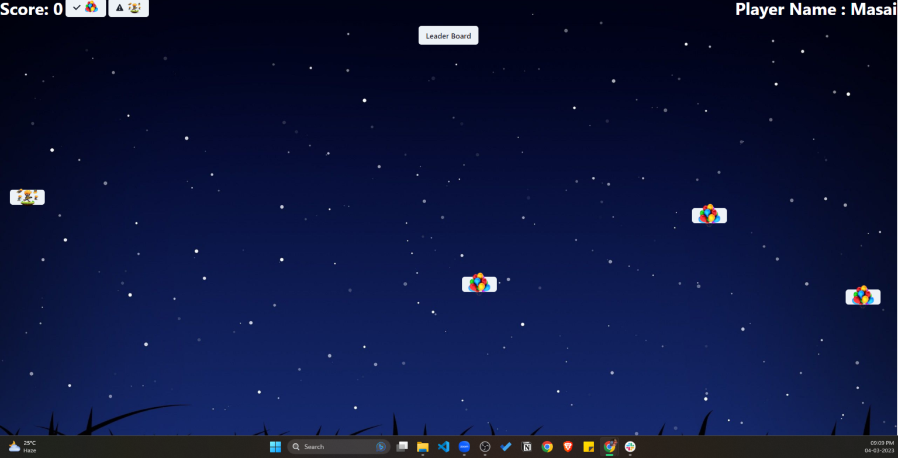Pop the balloon cluster in the center
898x458 pixels.
point(479,284)
